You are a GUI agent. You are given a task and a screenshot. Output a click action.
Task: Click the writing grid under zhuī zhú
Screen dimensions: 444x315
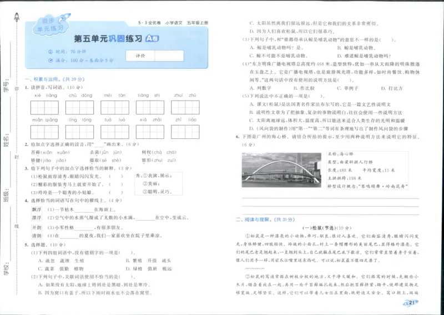point(185,107)
